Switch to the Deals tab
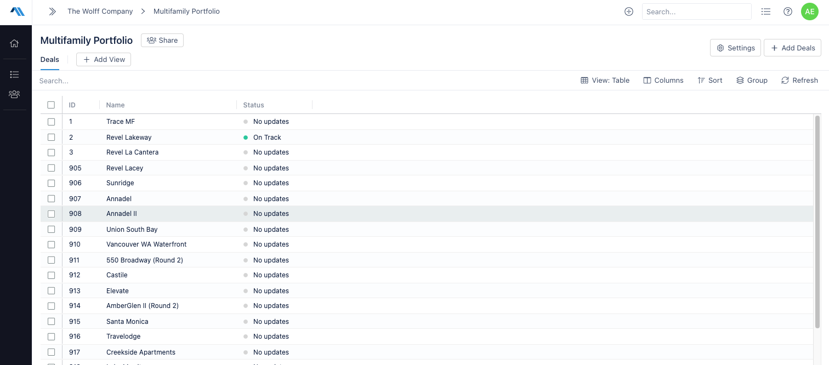 (x=50, y=60)
